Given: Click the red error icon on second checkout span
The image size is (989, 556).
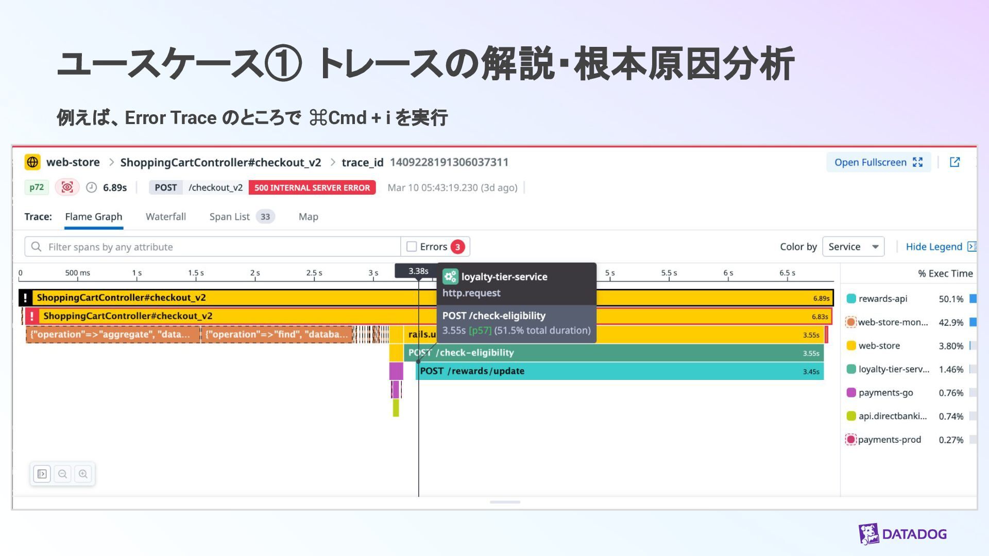Looking at the screenshot, I should (x=32, y=316).
